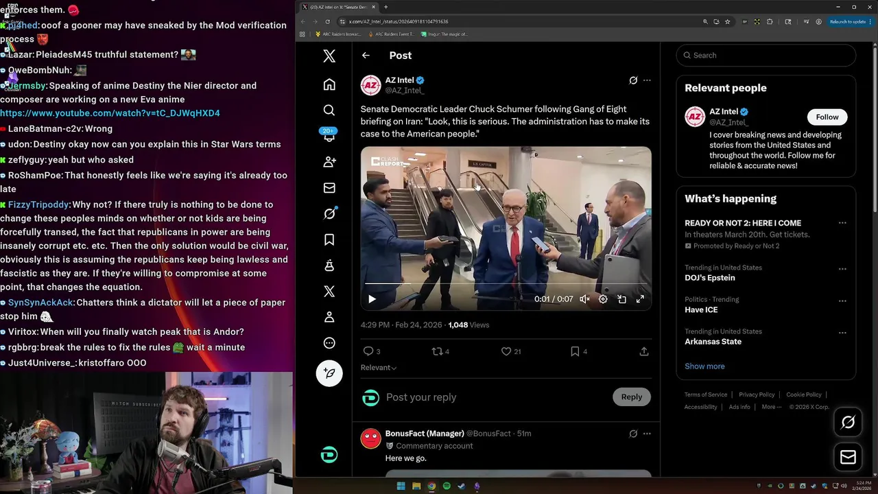Open a new browser tab

tap(385, 7)
